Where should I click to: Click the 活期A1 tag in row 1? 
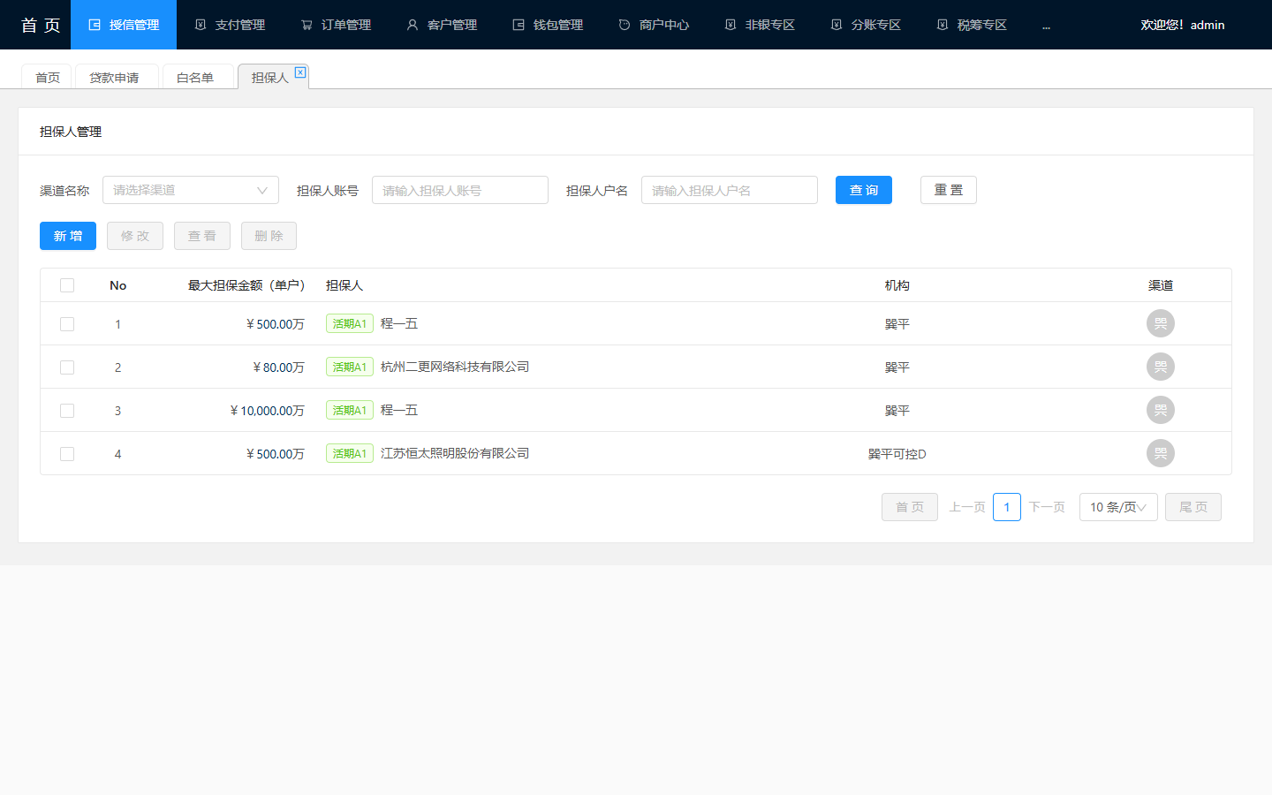point(350,323)
